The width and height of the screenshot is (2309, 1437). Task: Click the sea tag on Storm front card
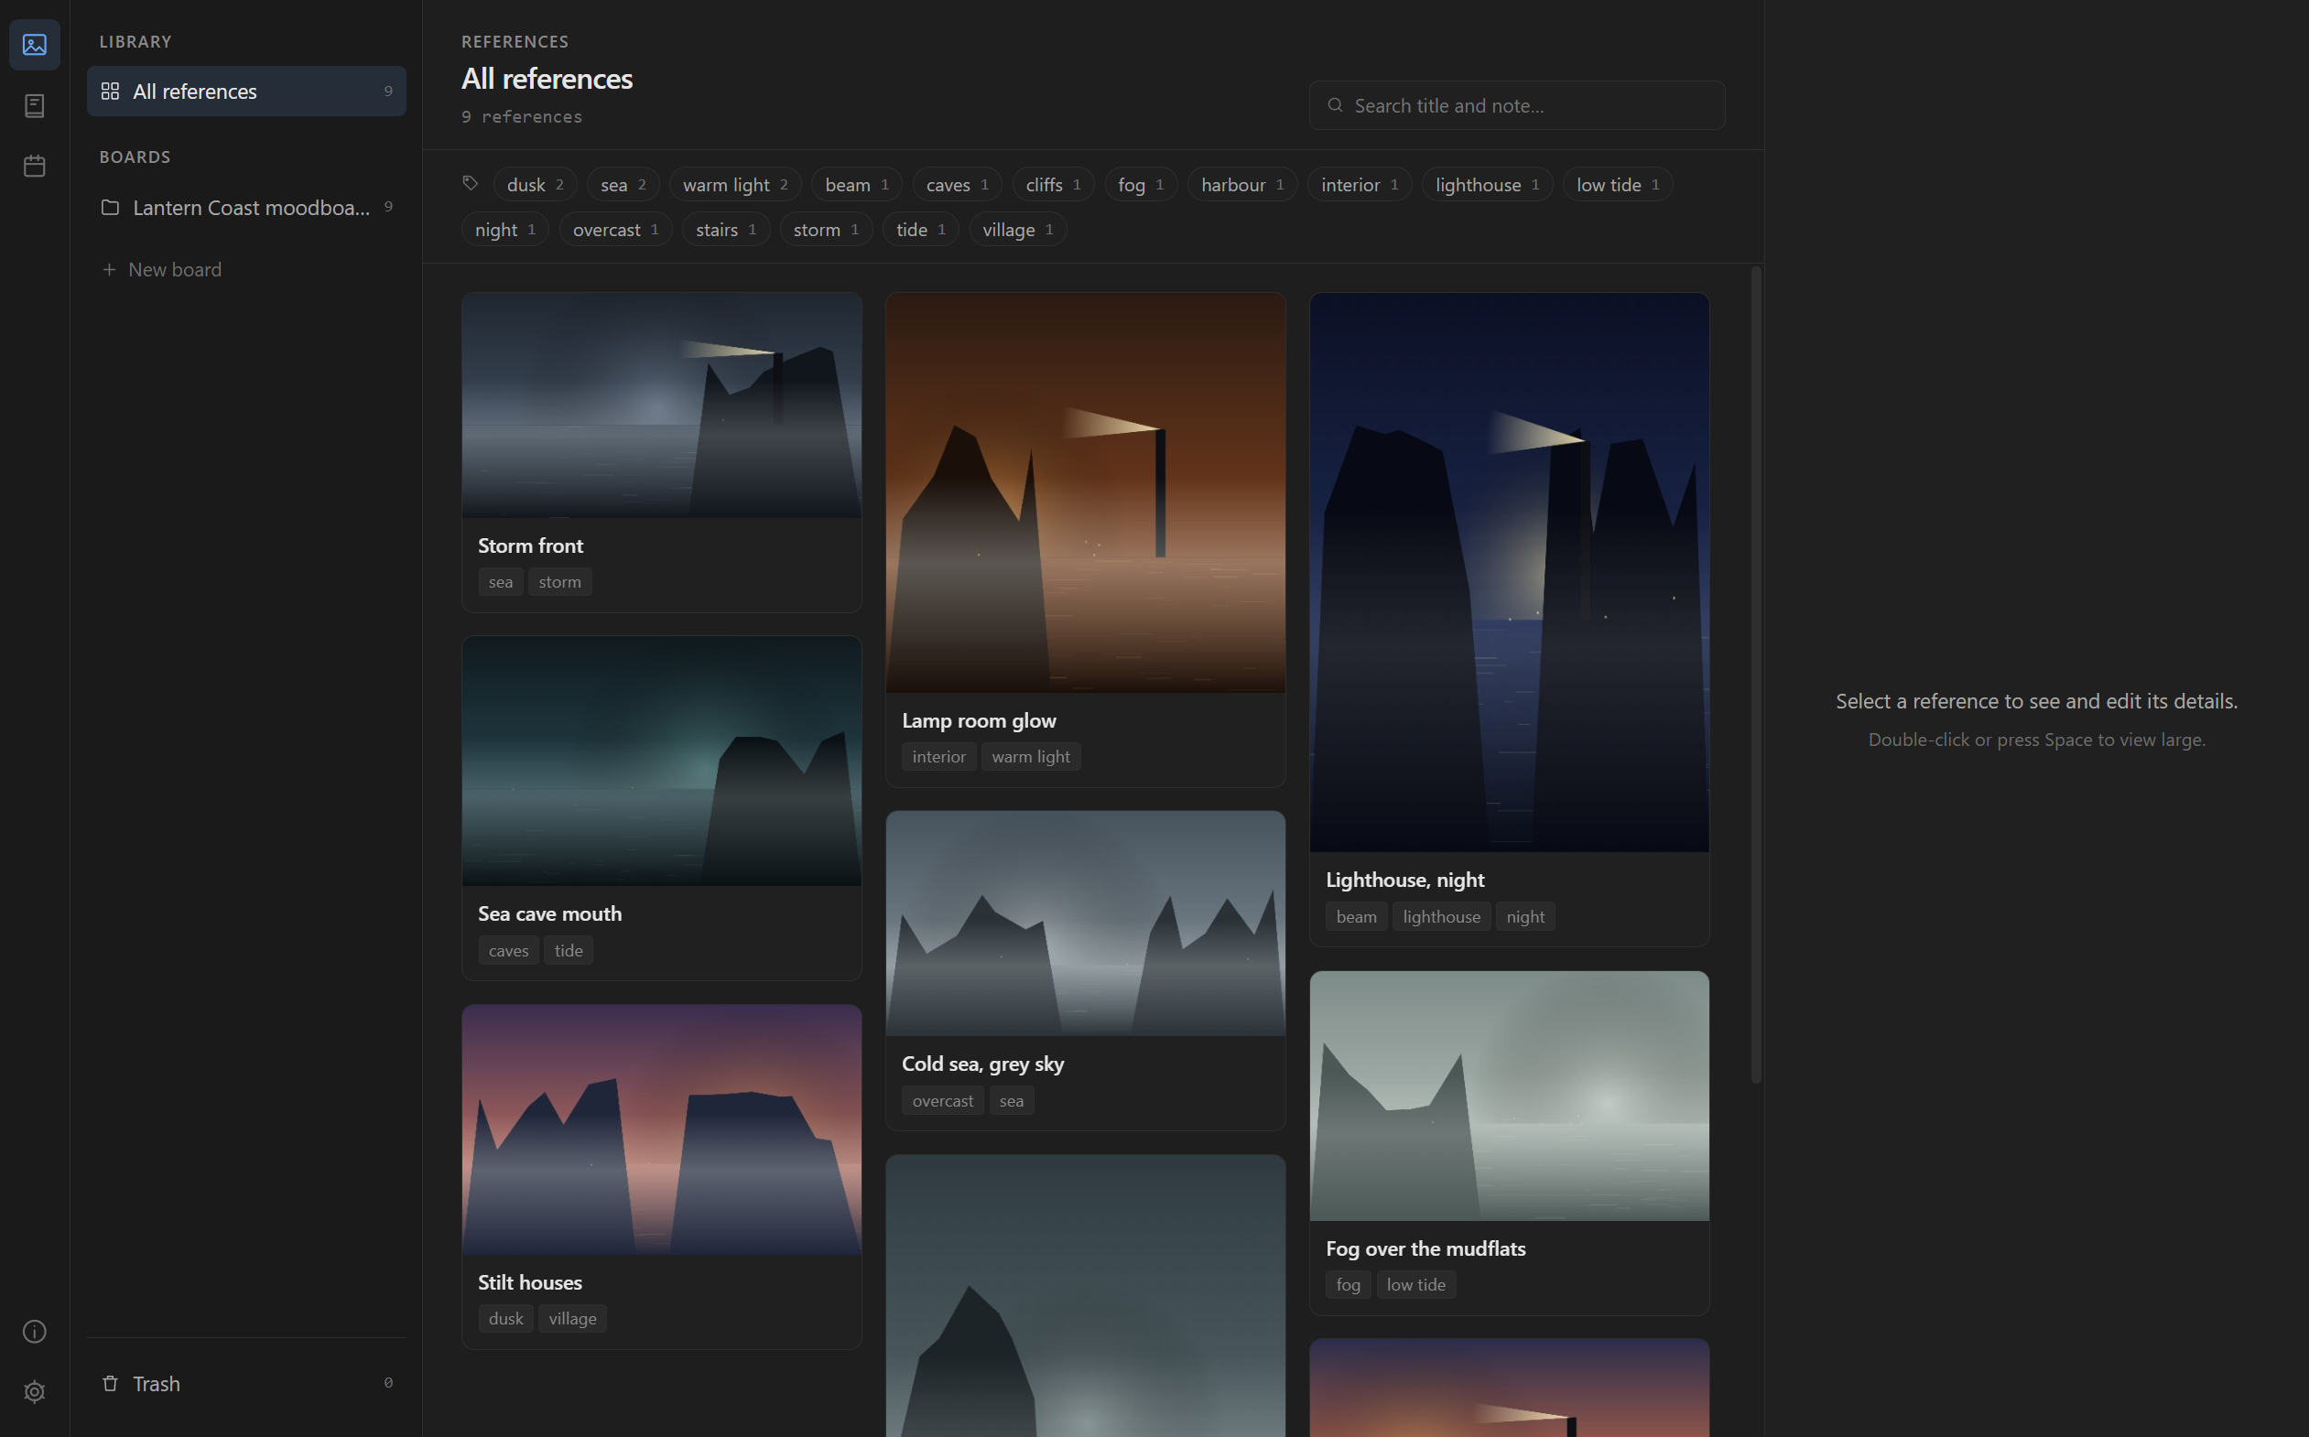[x=500, y=581]
